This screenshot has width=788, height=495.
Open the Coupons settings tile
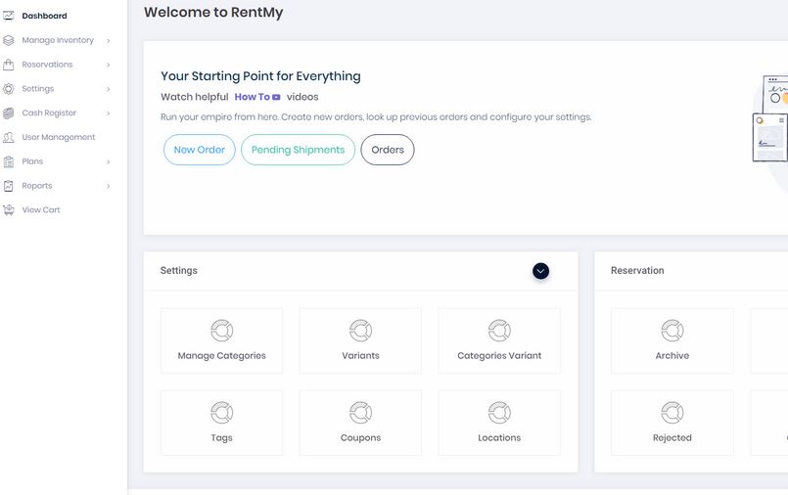(360, 423)
